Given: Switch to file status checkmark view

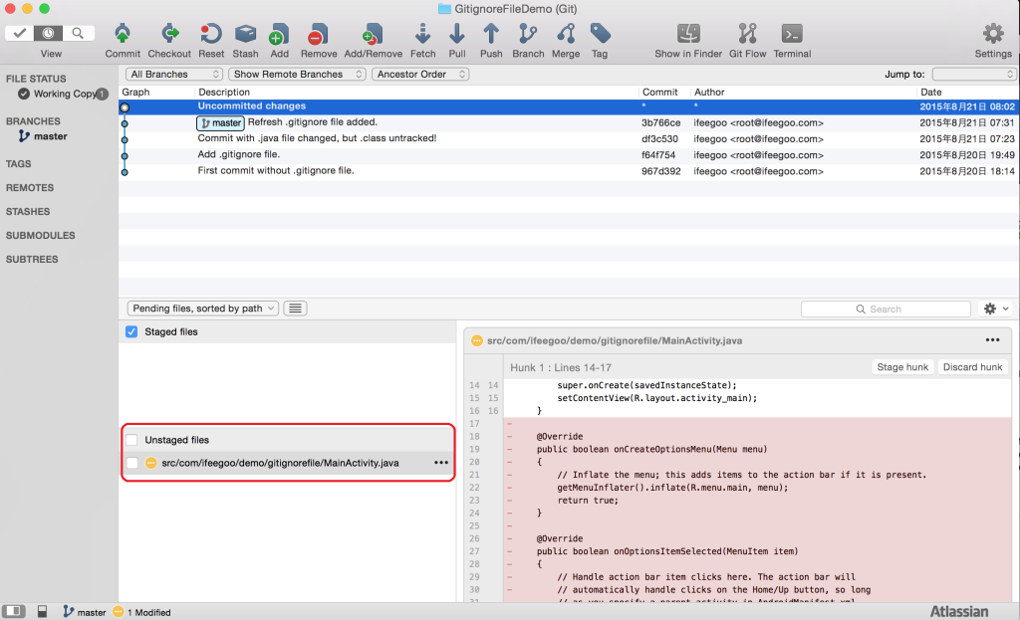Looking at the screenshot, I should [x=20, y=33].
